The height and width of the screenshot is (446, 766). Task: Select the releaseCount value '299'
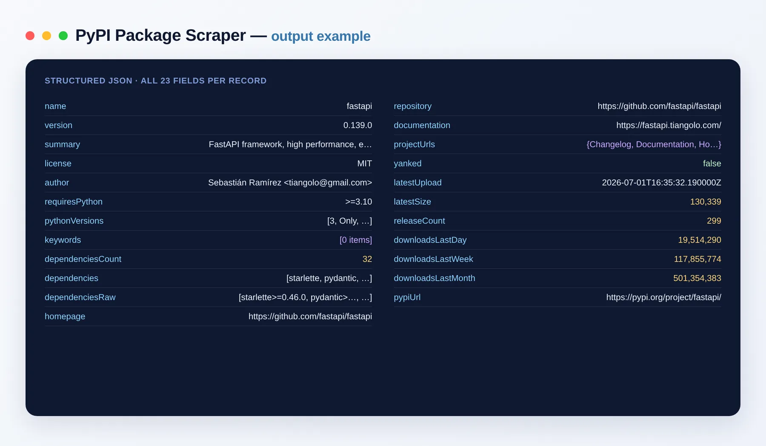pos(714,221)
